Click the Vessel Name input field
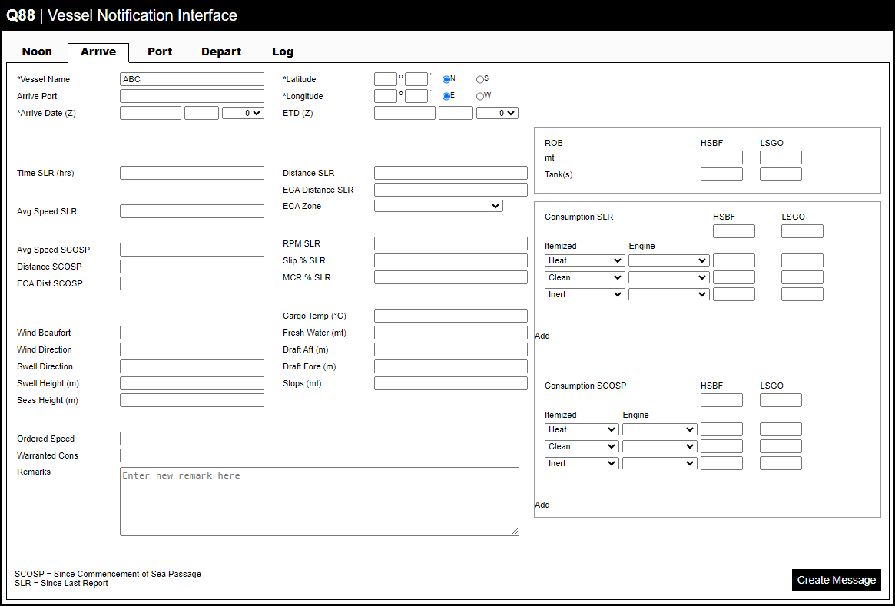Viewport: 895px width, 606px height. tap(191, 79)
